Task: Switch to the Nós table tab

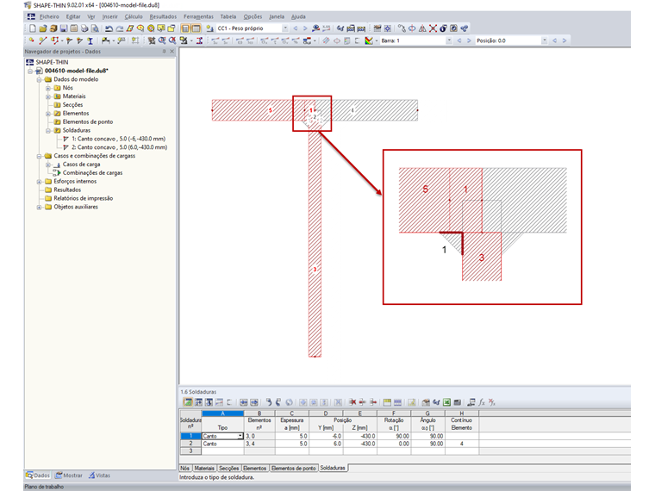Action: pyautogui.click(x=184, y=468)
